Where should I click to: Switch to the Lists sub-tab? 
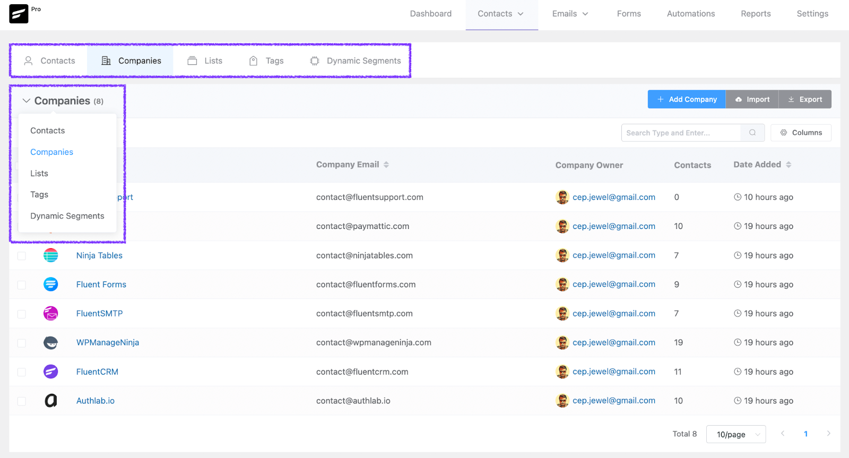click(x=205, y=61)
